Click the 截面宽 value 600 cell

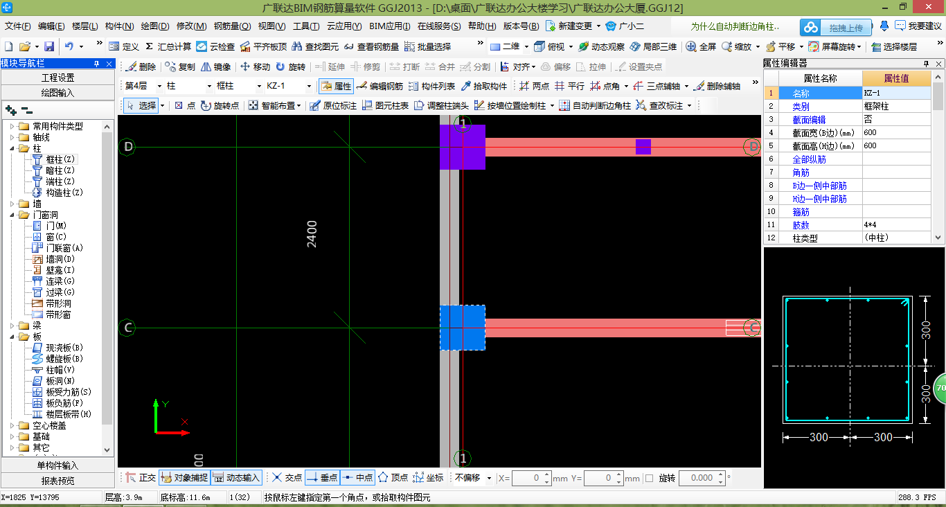(897, 132)
